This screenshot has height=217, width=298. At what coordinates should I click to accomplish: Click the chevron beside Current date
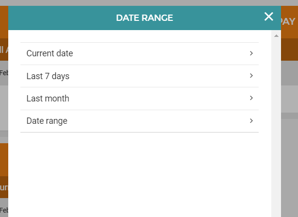pyautogui.click(x=251, y=53)
